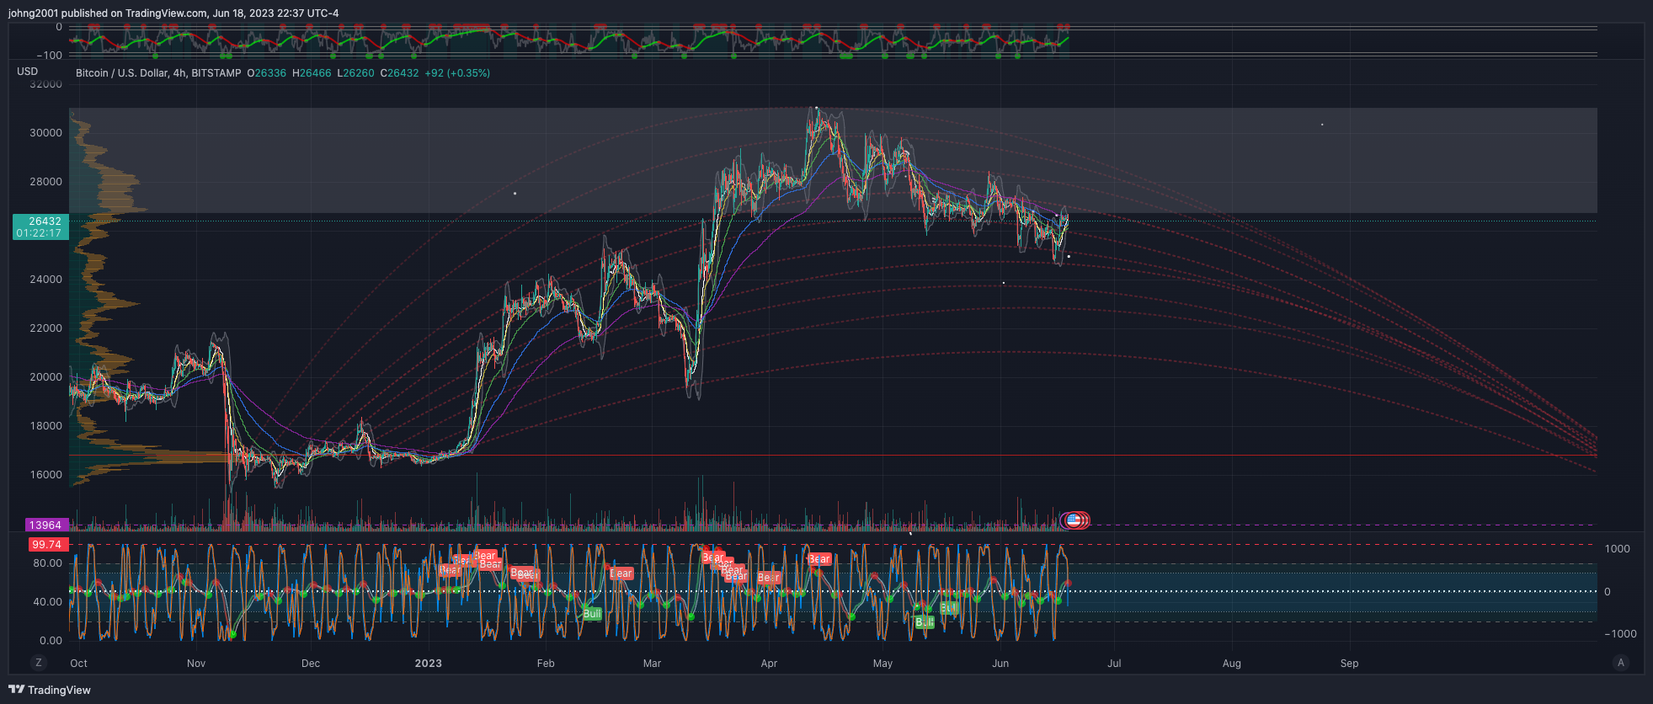
Task: Click the high value H26466
Action: pos(312,73)
